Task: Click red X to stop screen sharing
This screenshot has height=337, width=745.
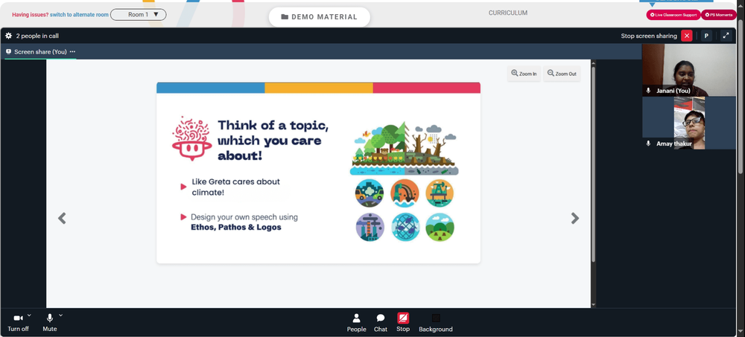Action: [687, 36]
